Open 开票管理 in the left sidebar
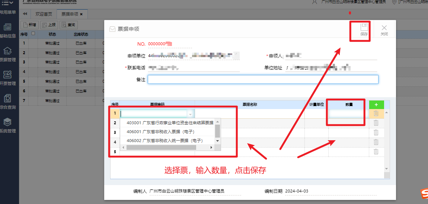 pos(7,78)
